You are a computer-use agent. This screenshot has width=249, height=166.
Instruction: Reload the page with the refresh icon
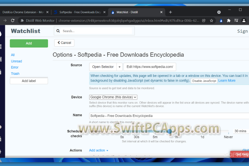(13, 20)
